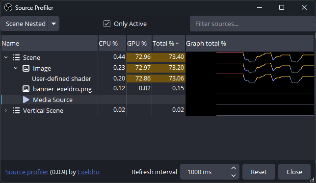The height and width of the screenshot is (183, 316).
Task: Click the 1000 ms refresh interval field
Action: tap(204, 172)
